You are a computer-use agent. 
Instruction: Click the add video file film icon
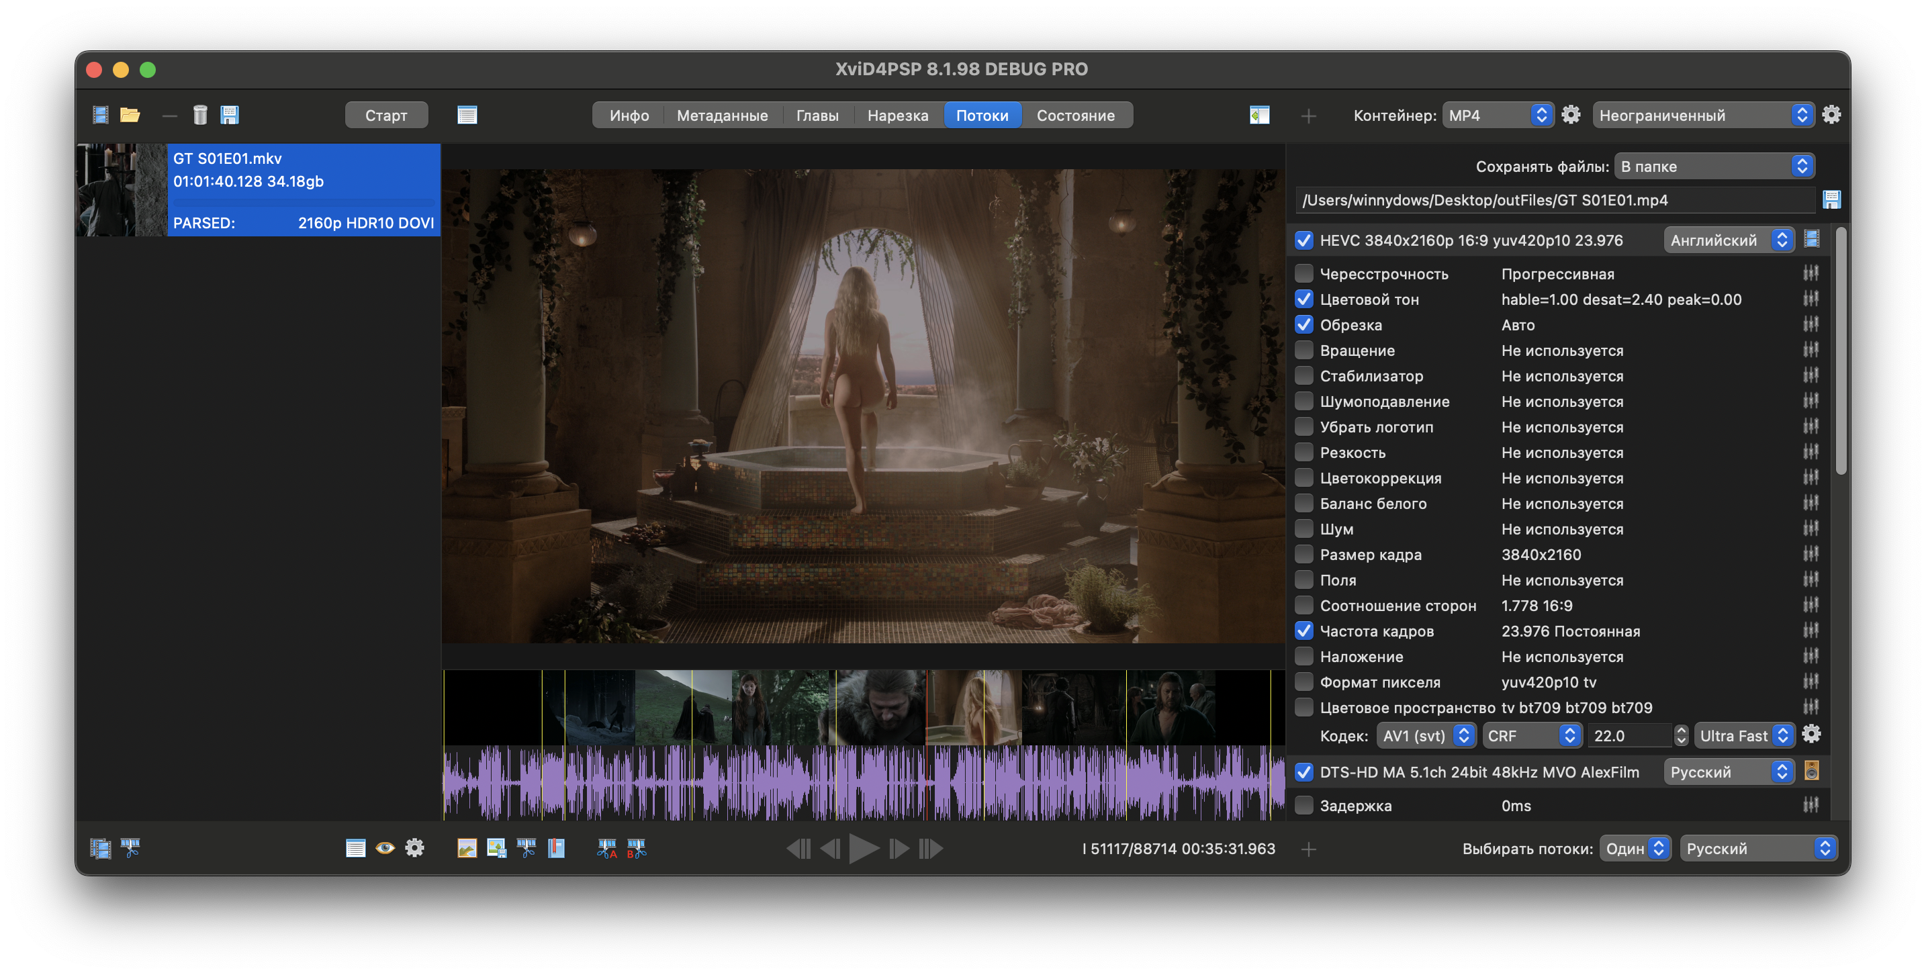pyautogui.click(x=100, y=115)
